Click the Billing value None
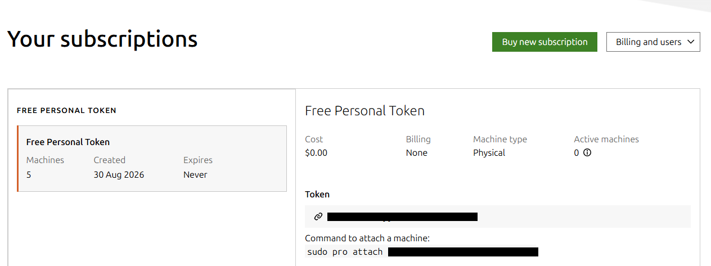The width and height of the screenshot is (711, 266). (x=417, y=152)
